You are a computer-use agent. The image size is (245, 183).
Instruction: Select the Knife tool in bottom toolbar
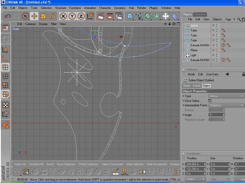click(116, 172)
